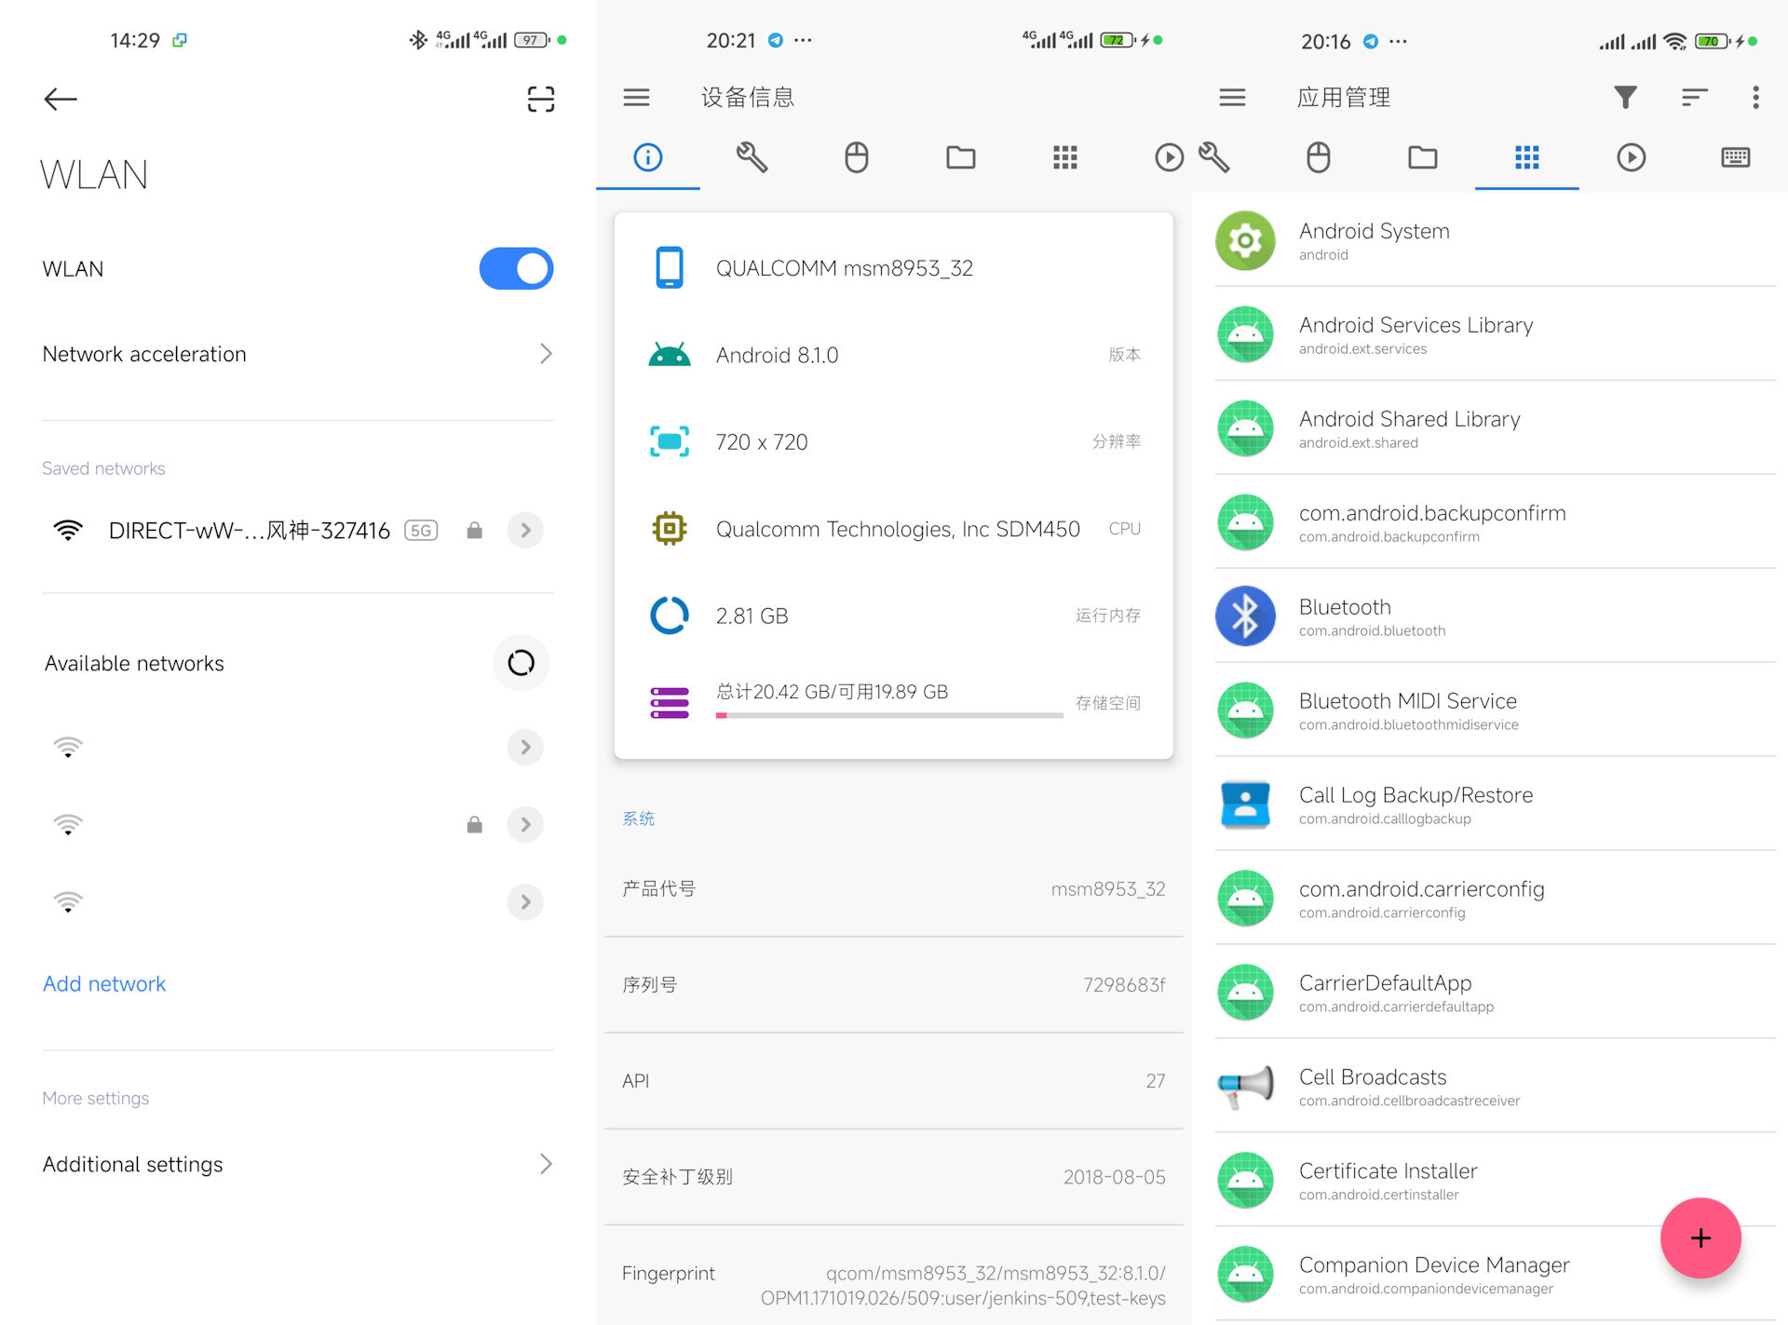Select the mouse icon tab in 设备信息
Viewport: 1788px width, 1325px height.
[x=857, y=157]
